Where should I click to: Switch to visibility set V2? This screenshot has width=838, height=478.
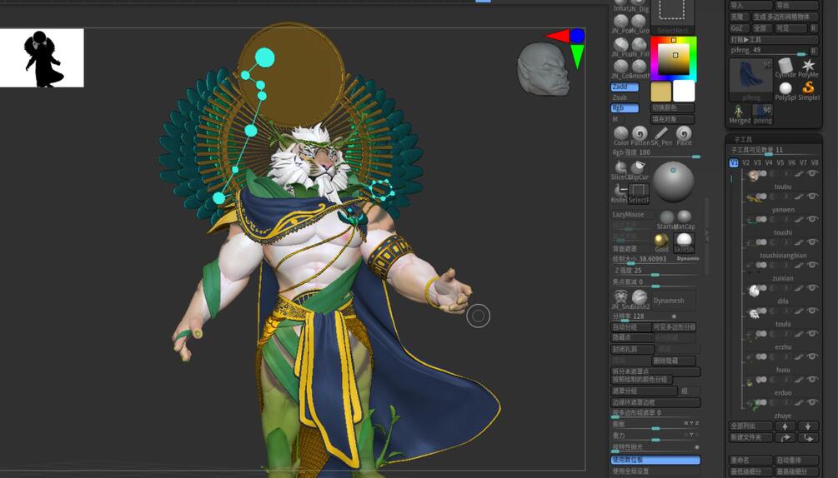point(746,162)
